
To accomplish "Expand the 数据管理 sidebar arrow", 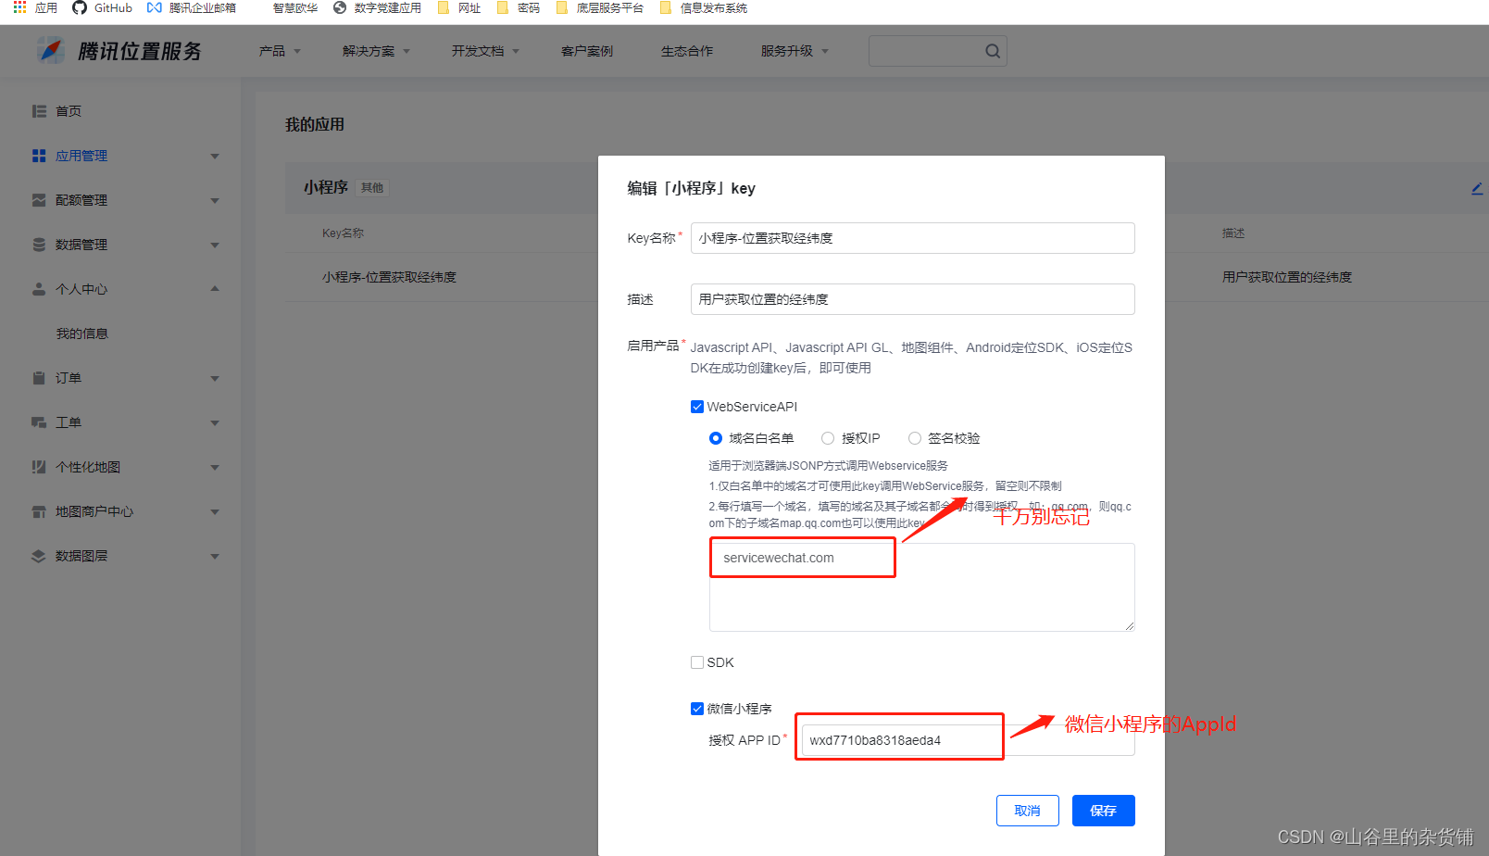I will 215,245.
